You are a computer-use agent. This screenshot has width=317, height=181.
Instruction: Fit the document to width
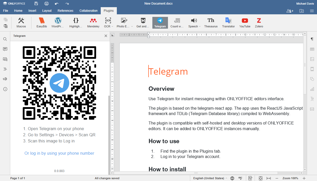tap(269, 178)
